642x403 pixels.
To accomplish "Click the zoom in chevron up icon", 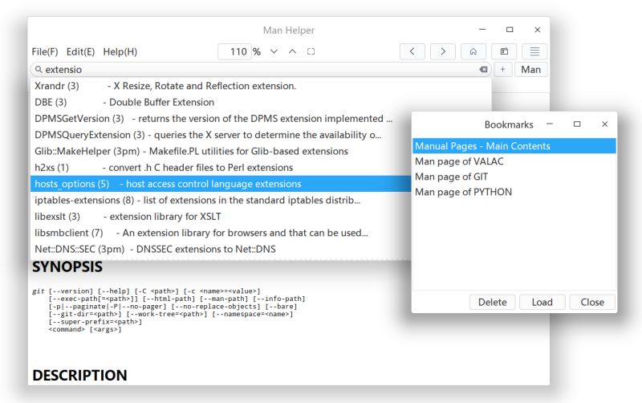I will [292, 51].
